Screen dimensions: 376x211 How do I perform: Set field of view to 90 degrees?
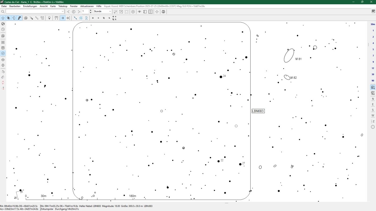[x=373, y=81]
